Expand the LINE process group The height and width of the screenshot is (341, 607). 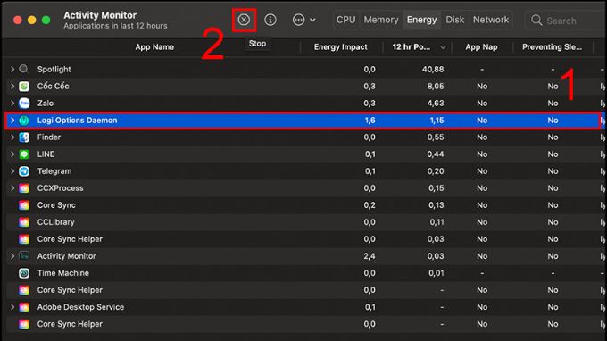pyautogui.click(x=12, y=154)
